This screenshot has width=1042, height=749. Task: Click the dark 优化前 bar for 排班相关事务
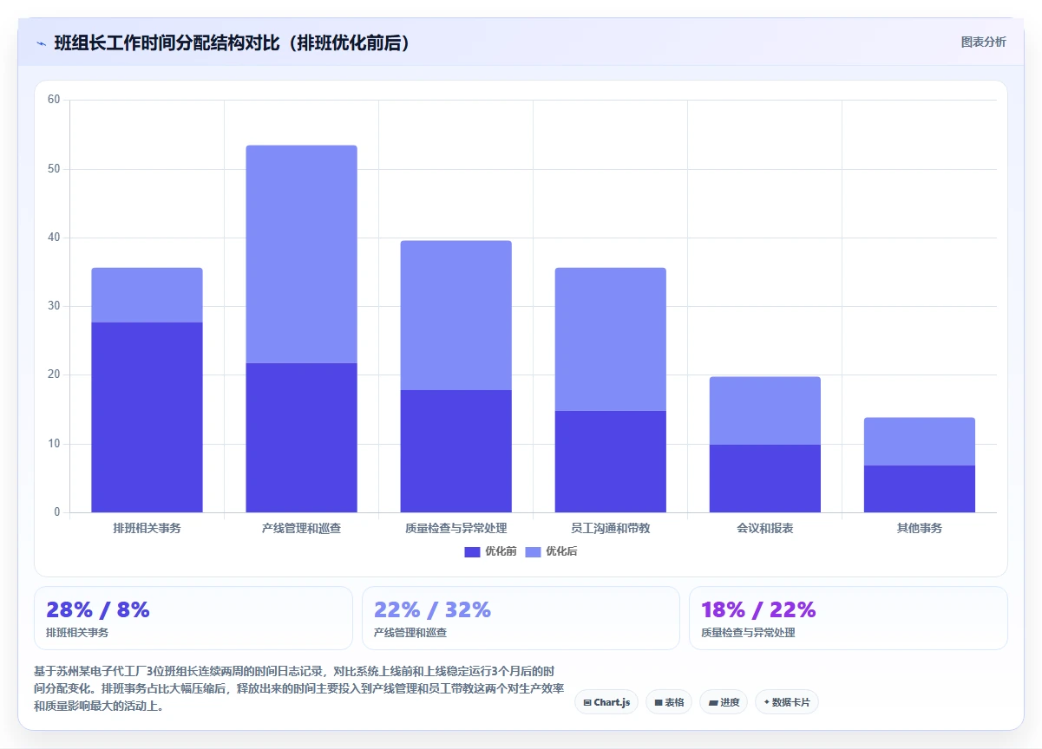click(147, 417)
